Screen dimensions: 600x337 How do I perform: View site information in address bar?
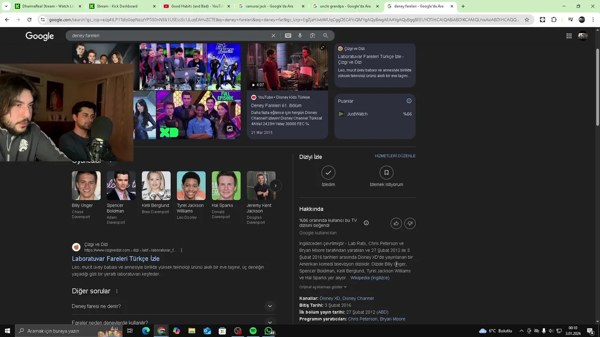click(x=43, y=20)
